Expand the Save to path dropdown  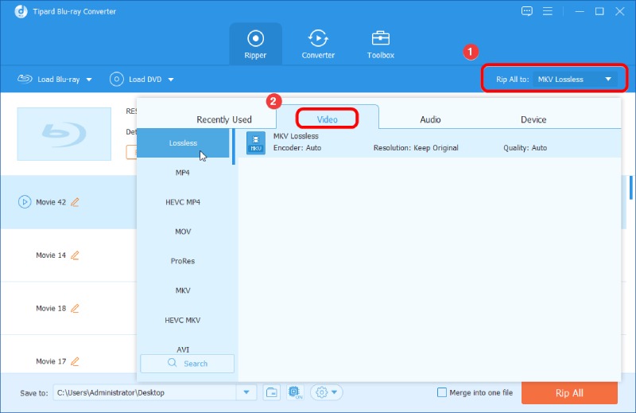point(246,392)
